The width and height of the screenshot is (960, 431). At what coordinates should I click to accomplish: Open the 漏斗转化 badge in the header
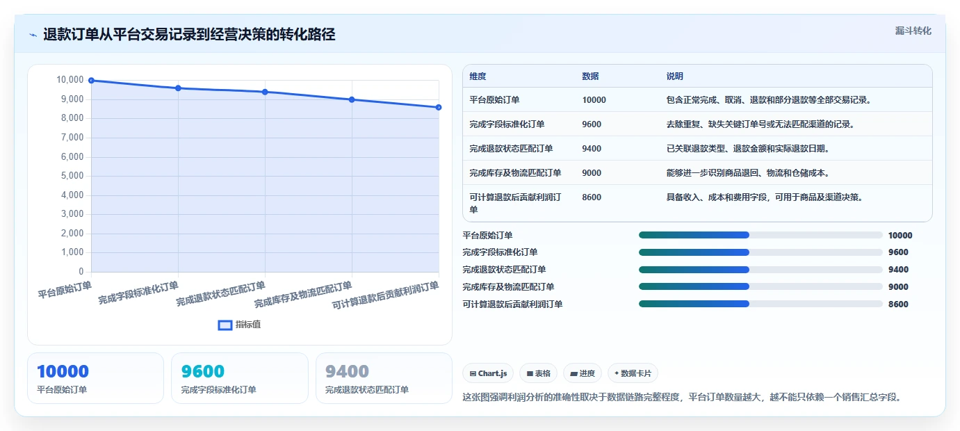(913, 31)
